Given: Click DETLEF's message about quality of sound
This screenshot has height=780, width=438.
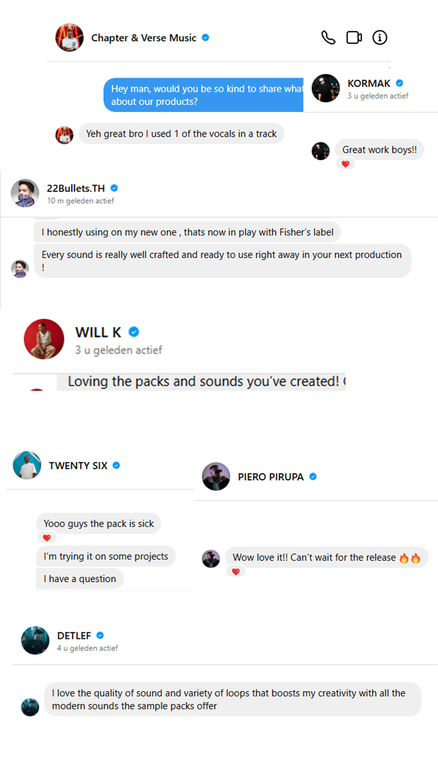Looking at the screenshot, I should (232, 699).
